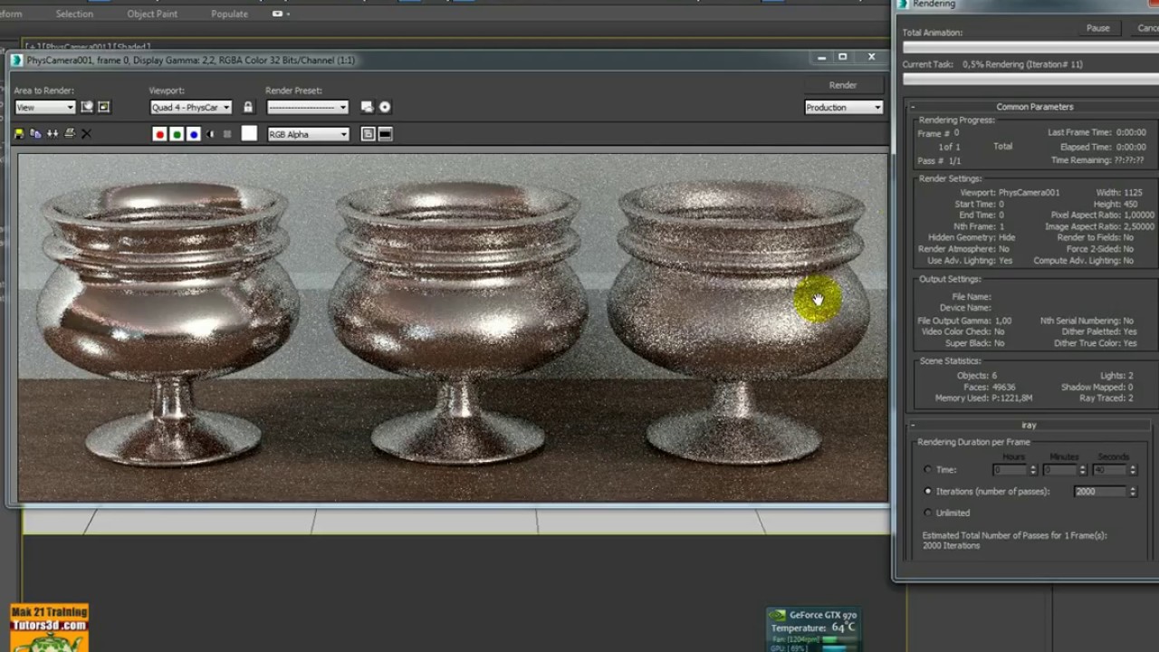Click Auto Region Selected icon
Screen dimensions: 1159x652
[x=103, y=107]
